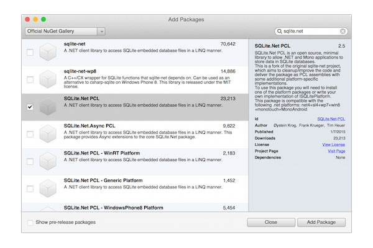Click the Dependencies value None

tap(341, 157)
